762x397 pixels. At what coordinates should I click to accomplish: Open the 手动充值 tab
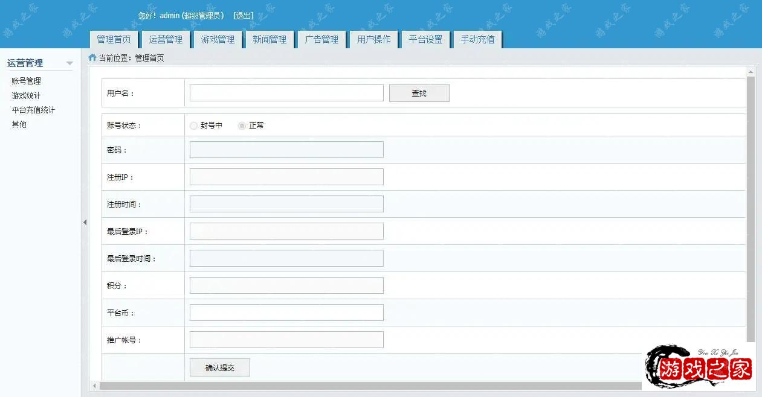point(477,39)
